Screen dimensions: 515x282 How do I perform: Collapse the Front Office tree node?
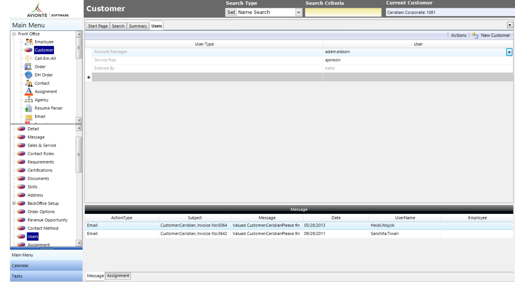coord(14,34)
